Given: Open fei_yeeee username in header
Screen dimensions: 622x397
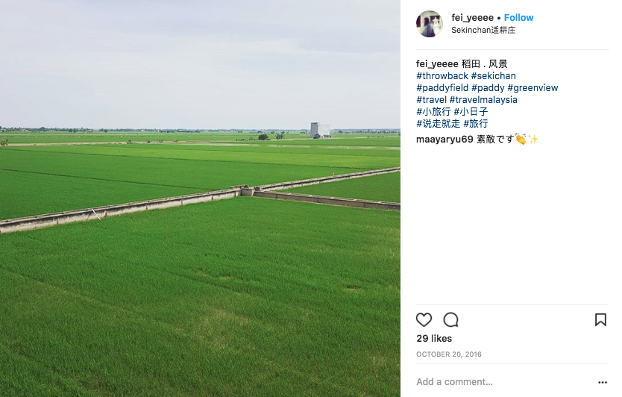Looking at the screenshot, I should coord(472,17).
